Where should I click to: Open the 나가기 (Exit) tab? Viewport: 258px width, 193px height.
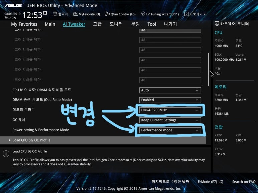(170, 24)
